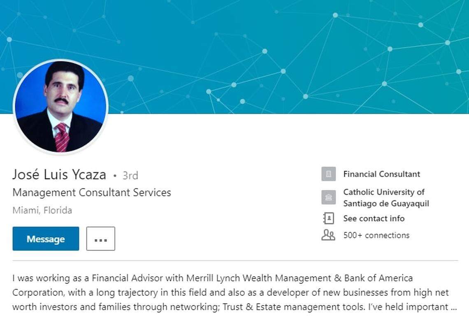This screenshot has height=325, width=469.
Task: Click the connections people icon
Action: [328, 235]
